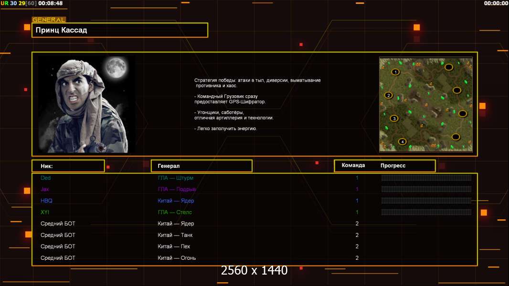Click the "Генерал" column header
The image size is (509, 286).
click(x=201, y=166)
